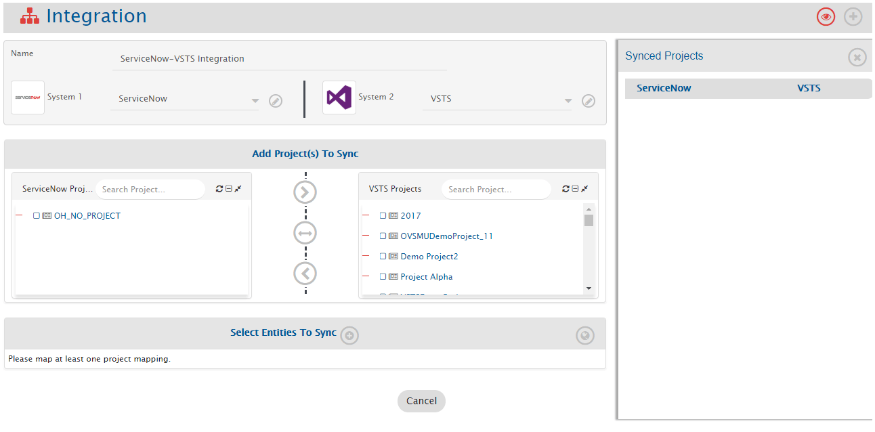This screenshot has width=875, height=432.
Task: Edit System 1 ServiceNow with the pencil icon
Action: pos(276,101)
